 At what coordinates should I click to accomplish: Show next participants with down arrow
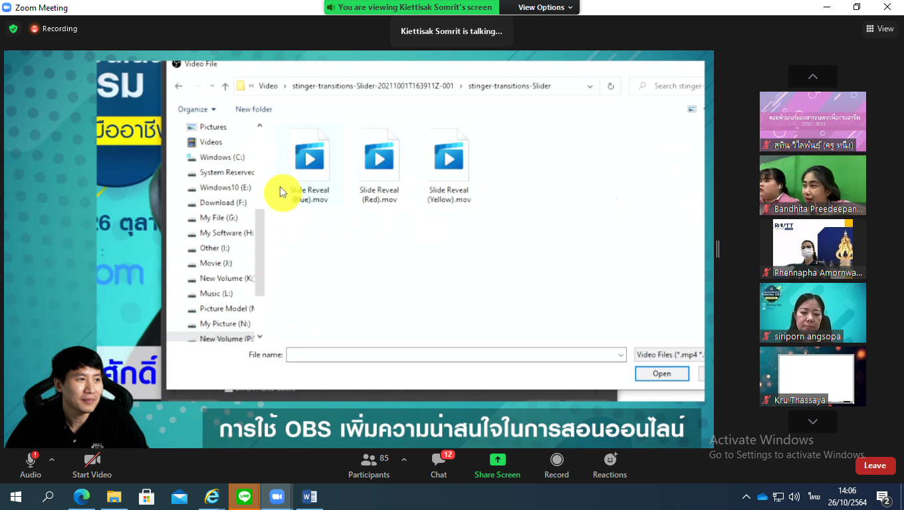pyautogui.click(x=813, y=422)
